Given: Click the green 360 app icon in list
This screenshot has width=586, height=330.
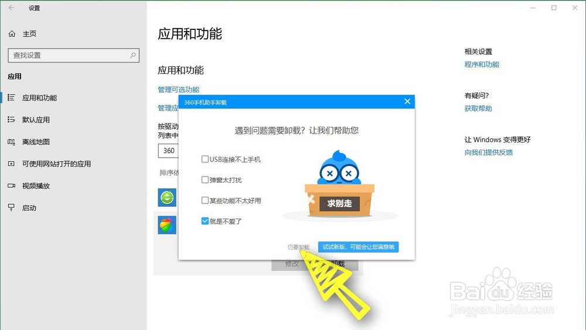Looking at the screenshot, I should [167, 198].
